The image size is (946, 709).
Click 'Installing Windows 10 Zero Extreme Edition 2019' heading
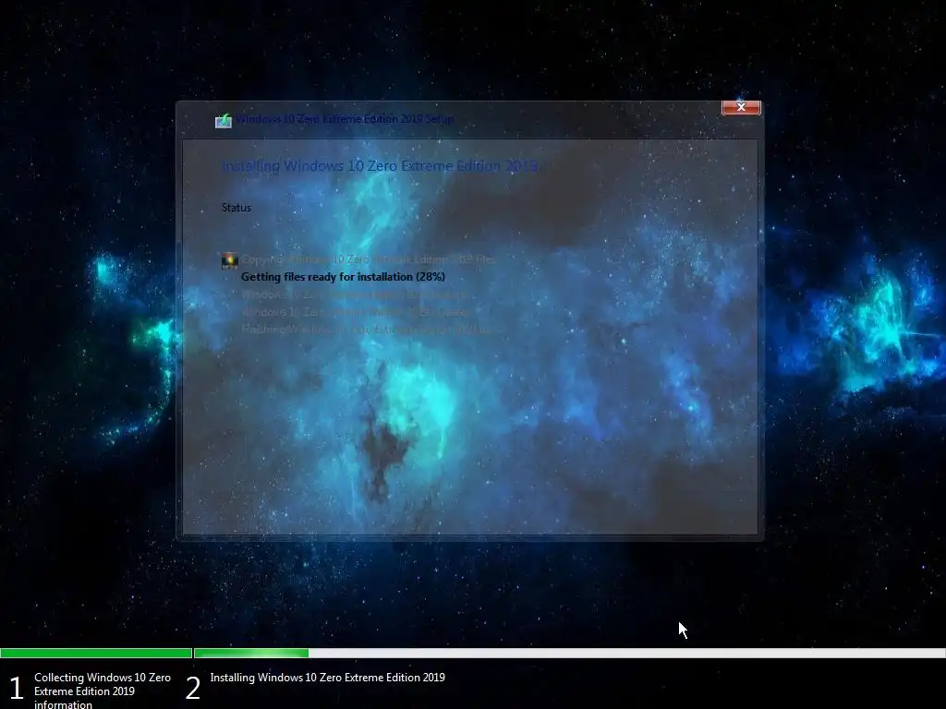point(380,166)
